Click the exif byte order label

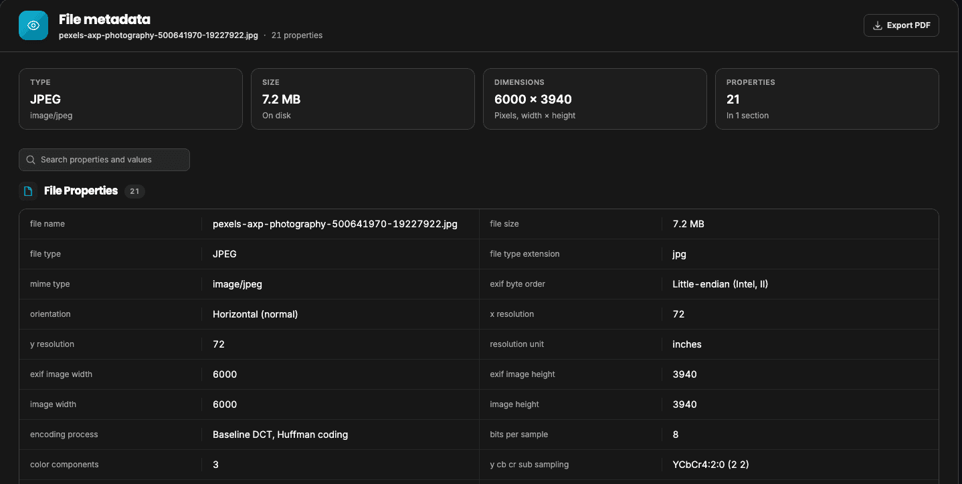coord(518,284)
